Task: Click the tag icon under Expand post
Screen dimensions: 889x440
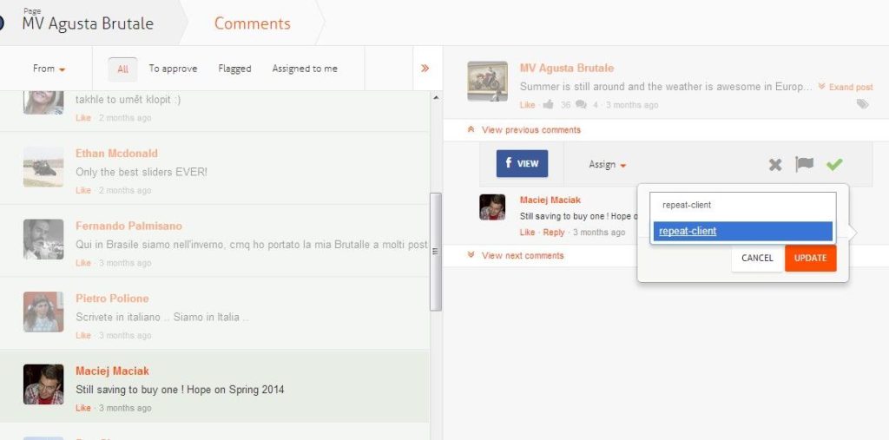Action: tap(862, 104)
